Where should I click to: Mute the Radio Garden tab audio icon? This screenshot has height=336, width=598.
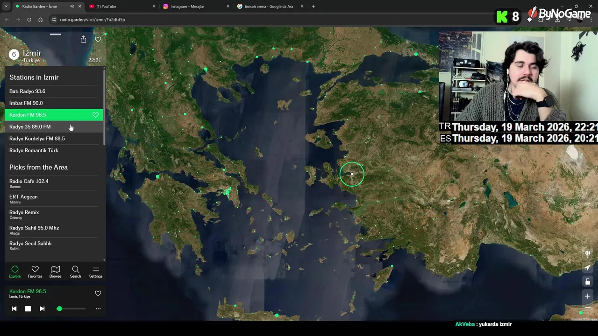[72, 7]
